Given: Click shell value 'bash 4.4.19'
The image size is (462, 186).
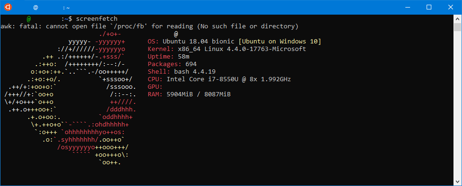Looking at the screenshot, I should [195, 72].
